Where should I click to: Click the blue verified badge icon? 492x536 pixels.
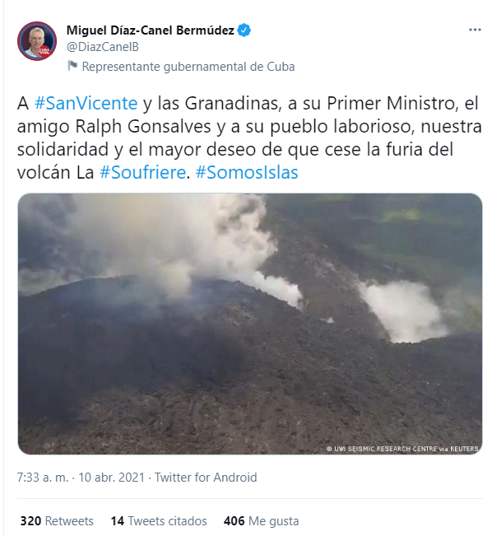pos(244,30)
